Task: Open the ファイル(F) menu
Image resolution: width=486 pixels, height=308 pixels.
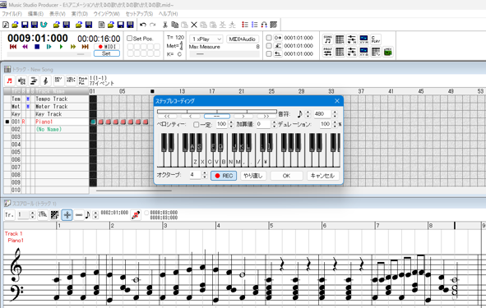Action: pyautogui.click(x=12, y=14)
